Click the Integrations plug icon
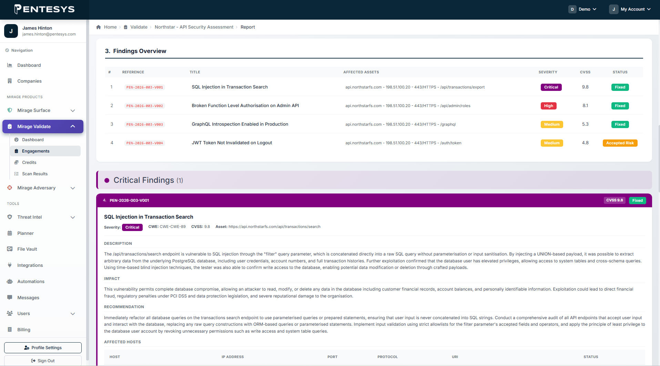This screenshot has height=366, width=660. (10, 265)
